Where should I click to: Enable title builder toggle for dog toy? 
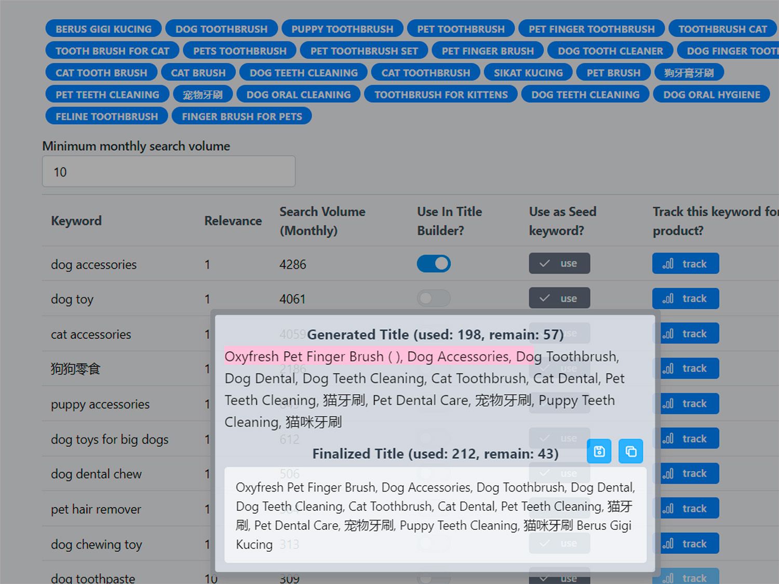click(434, 298)
